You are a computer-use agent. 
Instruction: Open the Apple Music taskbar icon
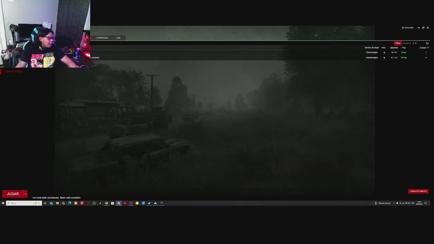pos(82,203)
